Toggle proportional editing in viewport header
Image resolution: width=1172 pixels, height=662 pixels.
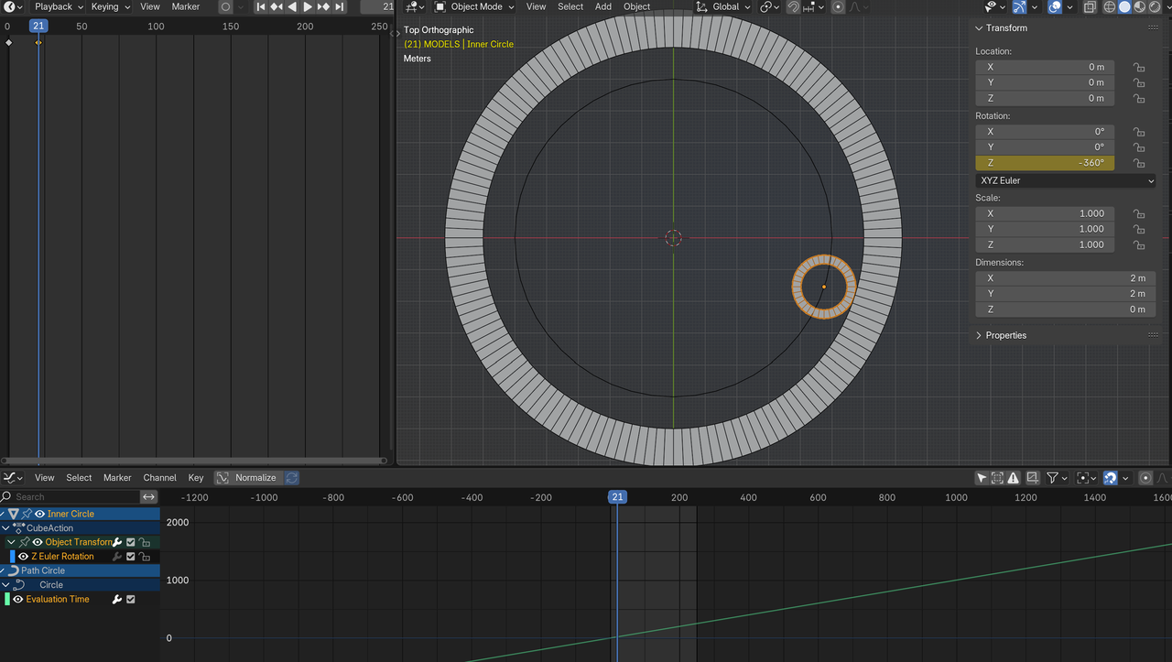[838, 6]
